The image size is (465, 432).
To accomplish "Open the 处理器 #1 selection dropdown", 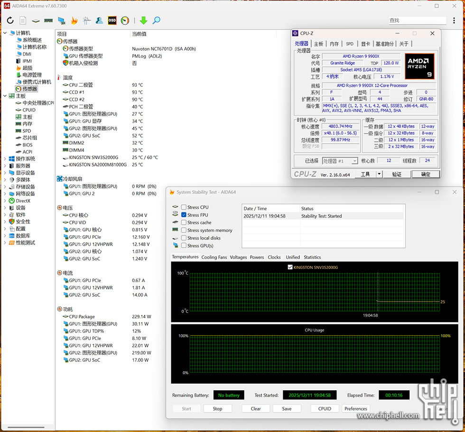I will [340, 161].
